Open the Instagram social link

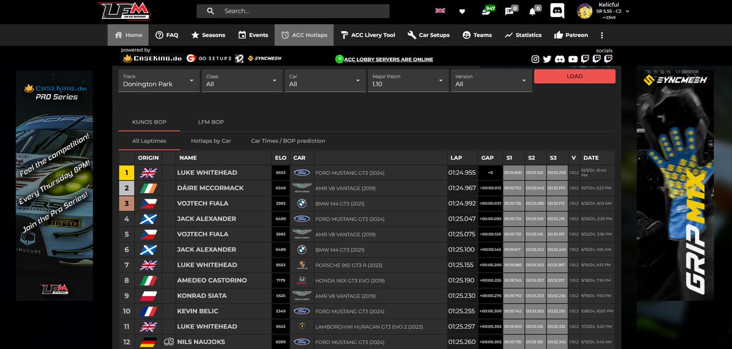(x=535, y=59)
